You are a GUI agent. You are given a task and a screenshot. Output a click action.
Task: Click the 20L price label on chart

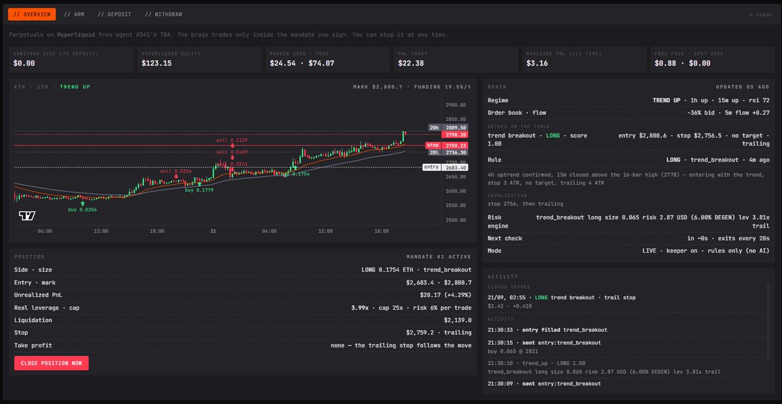pyautogui.click(x=434, y=152)
